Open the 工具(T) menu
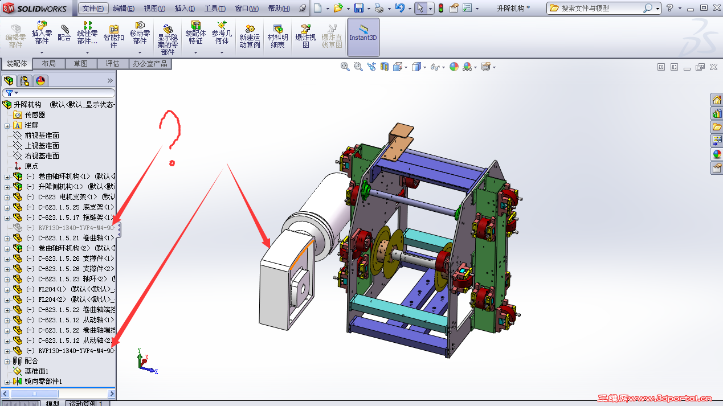This screenshot has height=406, width=723. [215, 9]
